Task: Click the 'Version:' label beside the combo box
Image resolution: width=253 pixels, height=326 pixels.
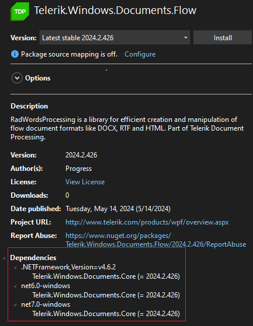Action: 23,38
